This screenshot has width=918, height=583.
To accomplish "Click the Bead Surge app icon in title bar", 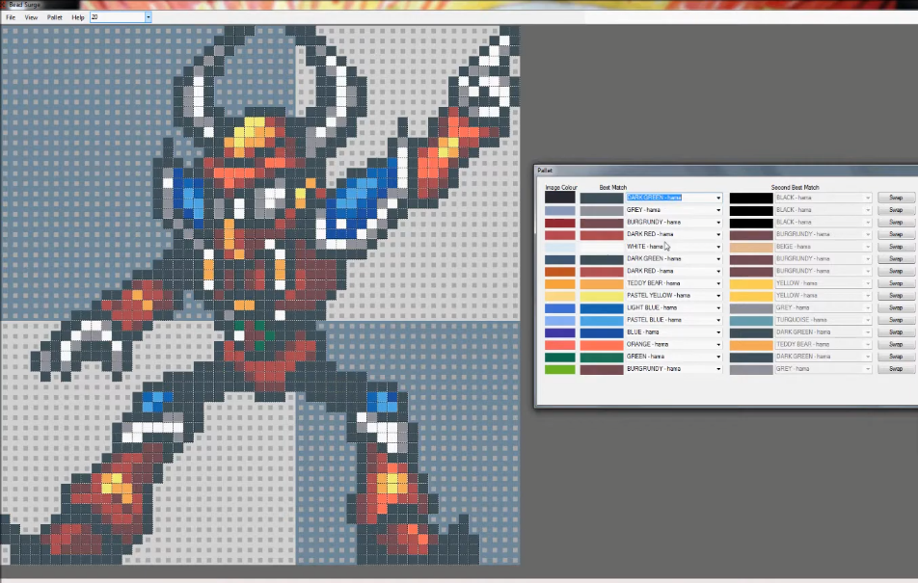I will [x=4, y=4].
